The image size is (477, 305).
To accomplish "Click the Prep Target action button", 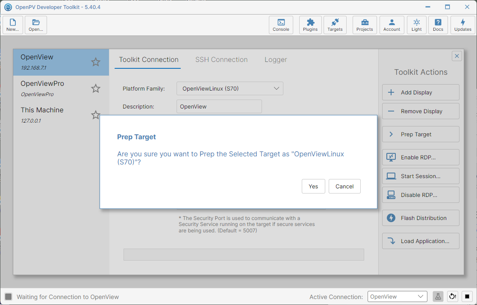I will click(x=421, y=135).
